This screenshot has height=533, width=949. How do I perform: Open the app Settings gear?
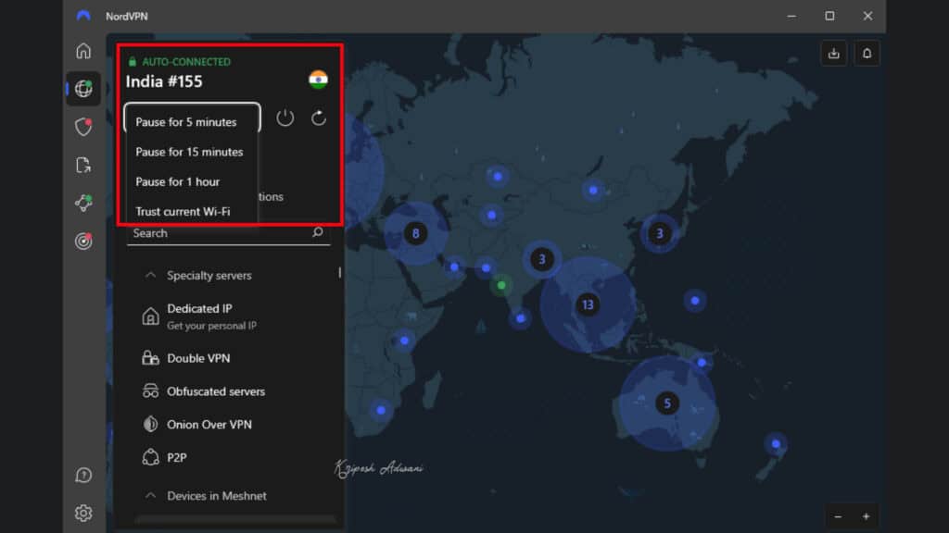pyautogui.click(x=83, y=513)
